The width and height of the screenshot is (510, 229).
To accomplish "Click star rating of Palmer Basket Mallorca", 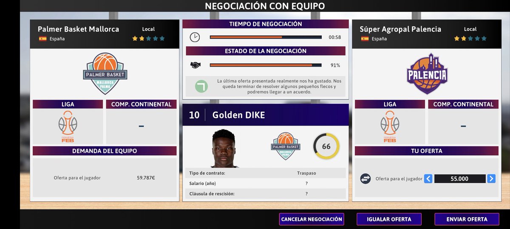I will coord(148,38).
